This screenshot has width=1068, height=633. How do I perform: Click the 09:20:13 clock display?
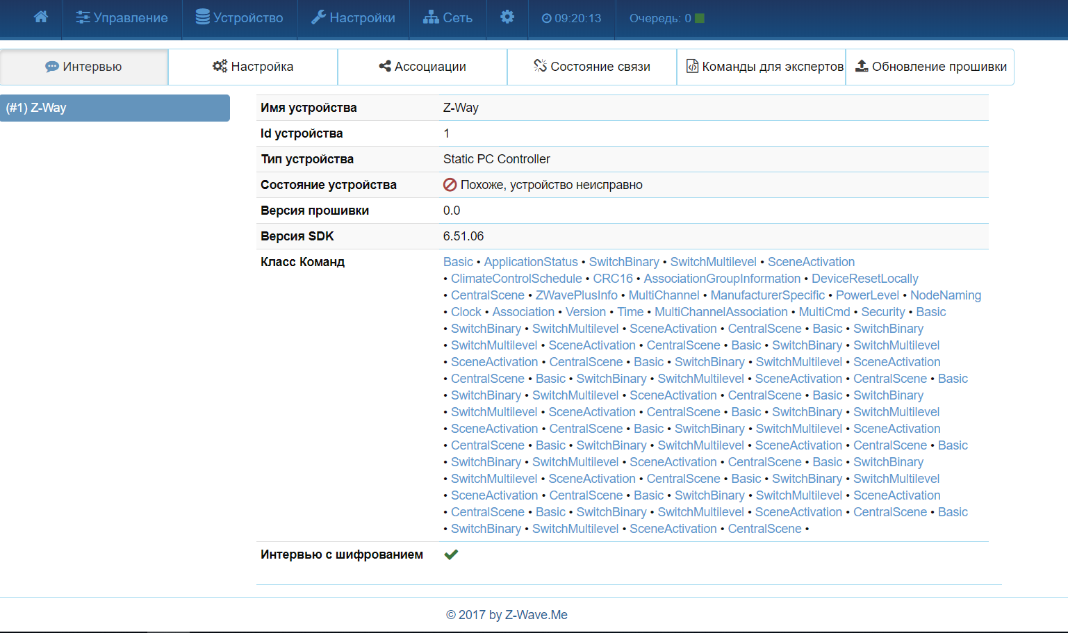coord(572,18)
